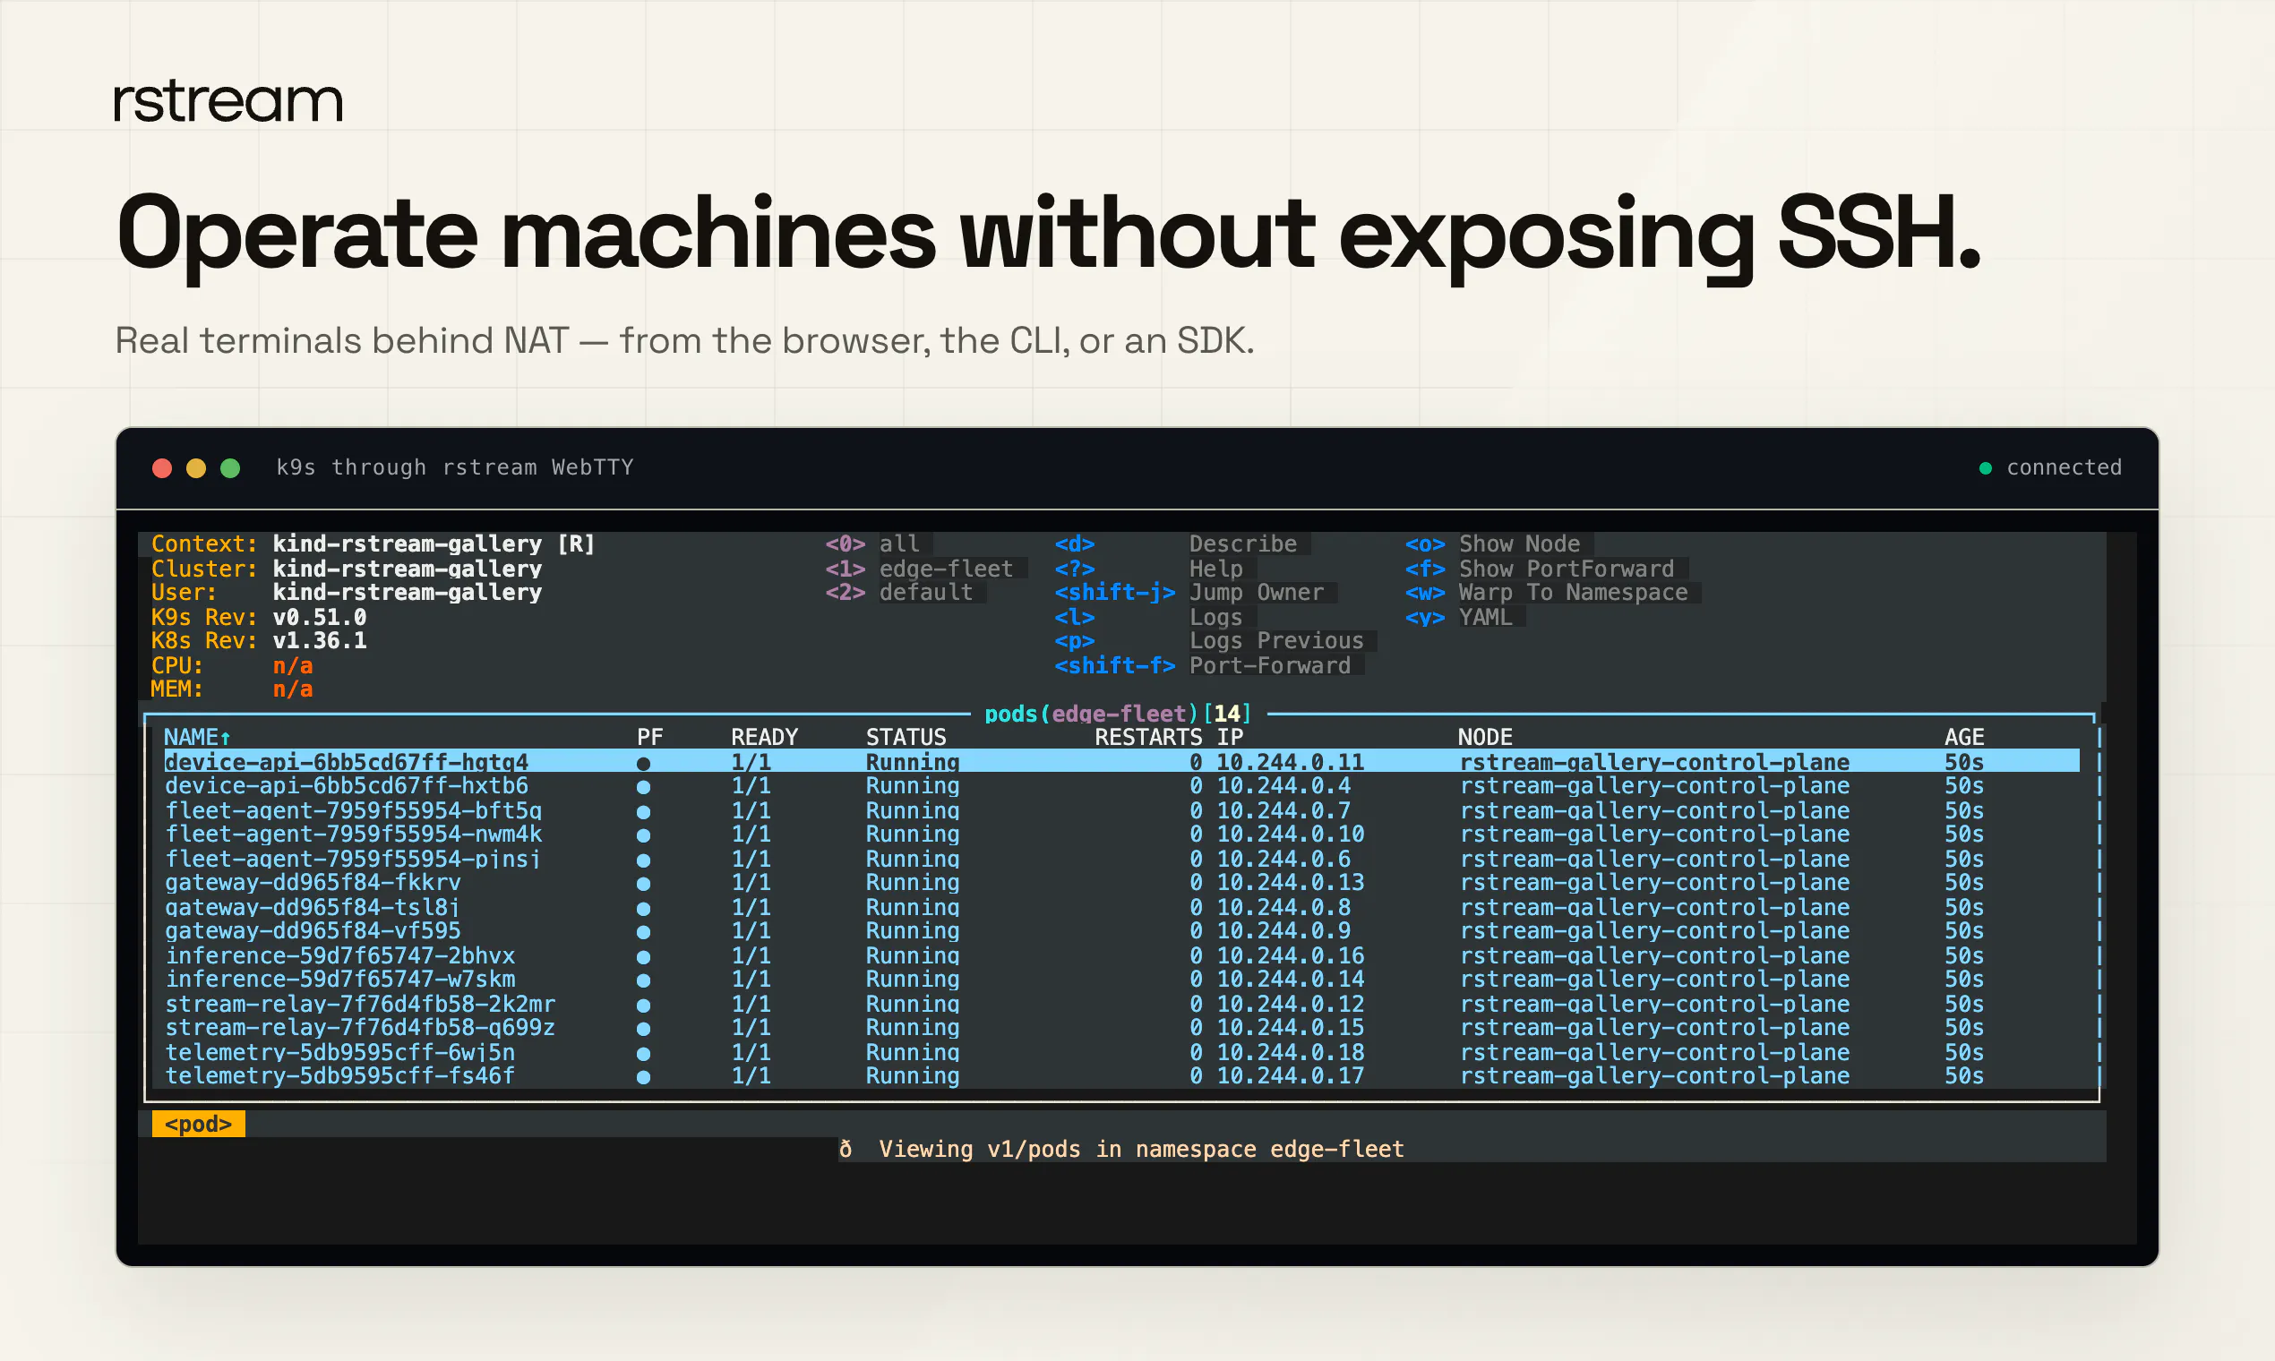Click the green connected status dot
2275x1361 pixels.
point(1986,468)
